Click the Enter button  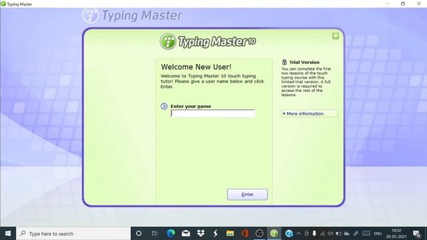pos(248,194)
